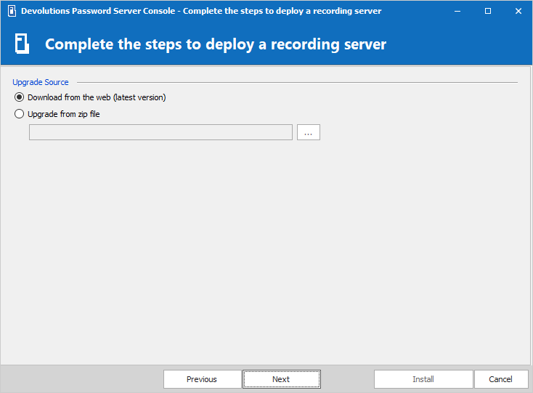
Task: Select the Download from the web radio button
Action: click(20, 97)
